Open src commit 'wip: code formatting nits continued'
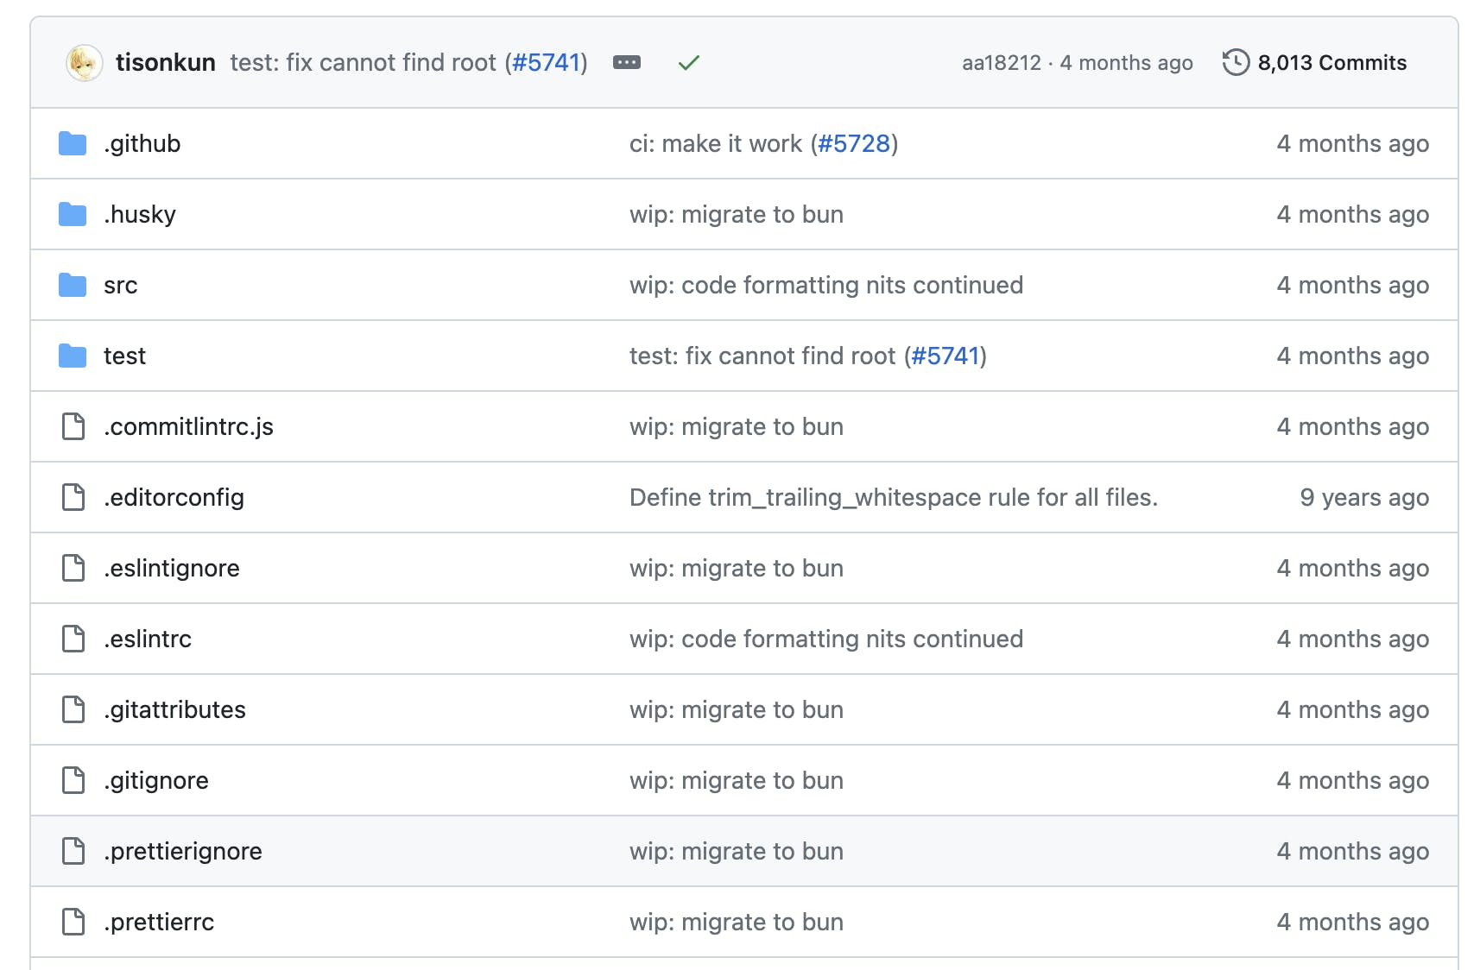Viewport: 1480px width, 970px height. pos(826,285)
